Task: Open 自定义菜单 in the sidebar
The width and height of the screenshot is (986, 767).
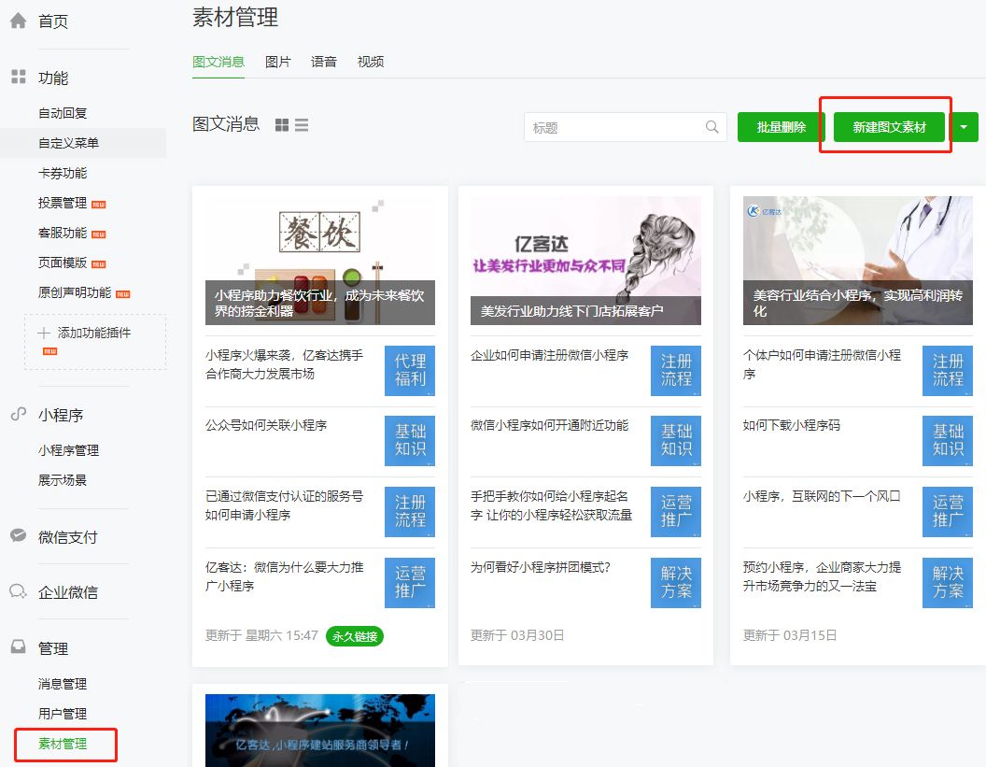Action: (x=68, y=143)
